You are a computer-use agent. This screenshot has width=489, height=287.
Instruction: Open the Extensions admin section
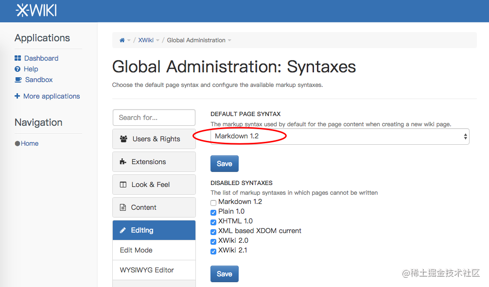click(x=154, y=162)
